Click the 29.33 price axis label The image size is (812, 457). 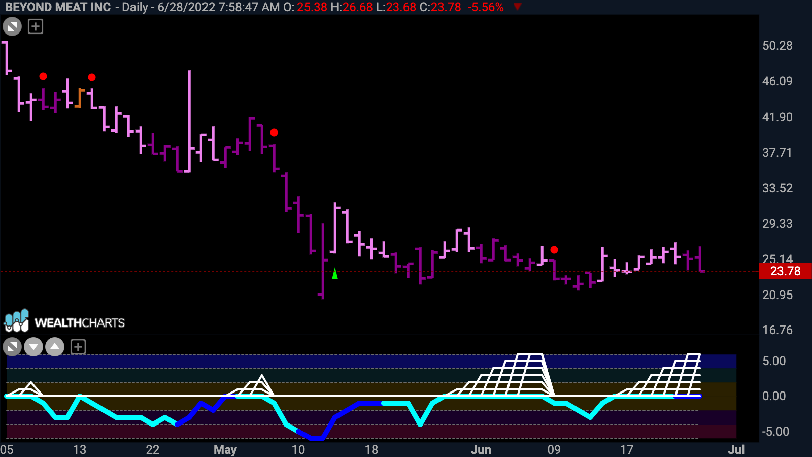(x=777, y=224)
